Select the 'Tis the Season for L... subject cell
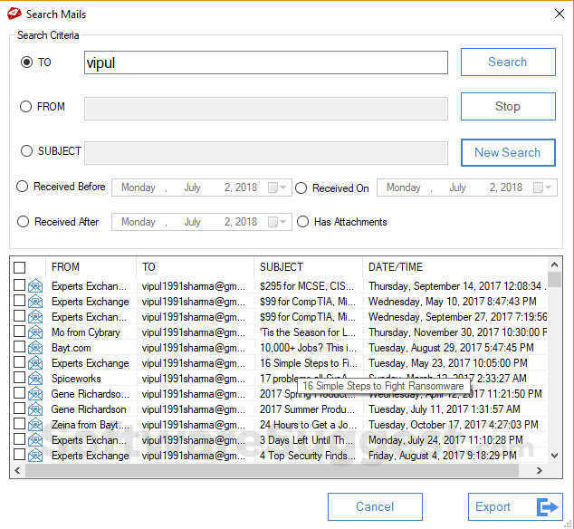The width and height of the screenshot is (574, 529). [x=308, y=332]
